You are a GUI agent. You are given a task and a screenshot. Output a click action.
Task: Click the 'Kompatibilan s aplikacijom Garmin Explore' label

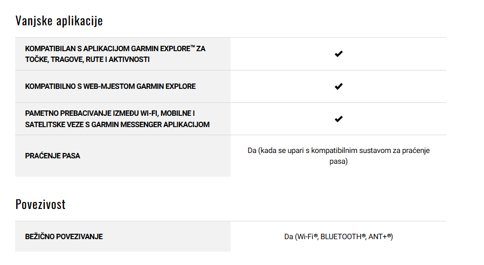pos(115,54)
